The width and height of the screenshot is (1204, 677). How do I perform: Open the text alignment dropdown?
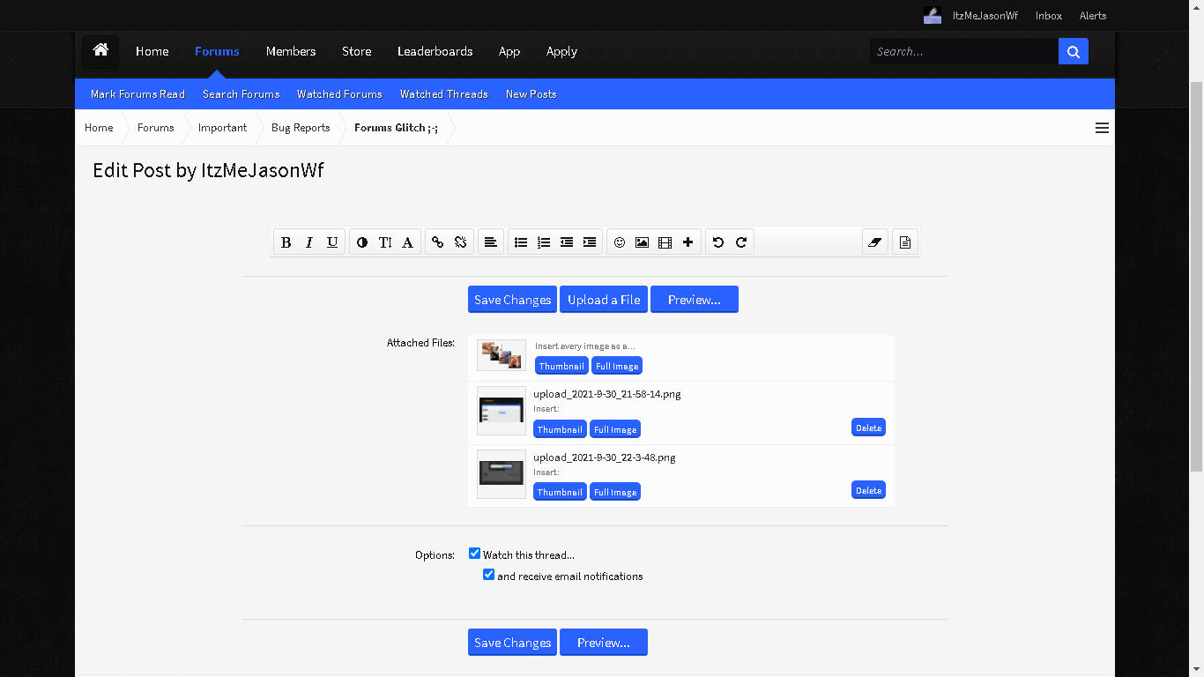[491, 242]
